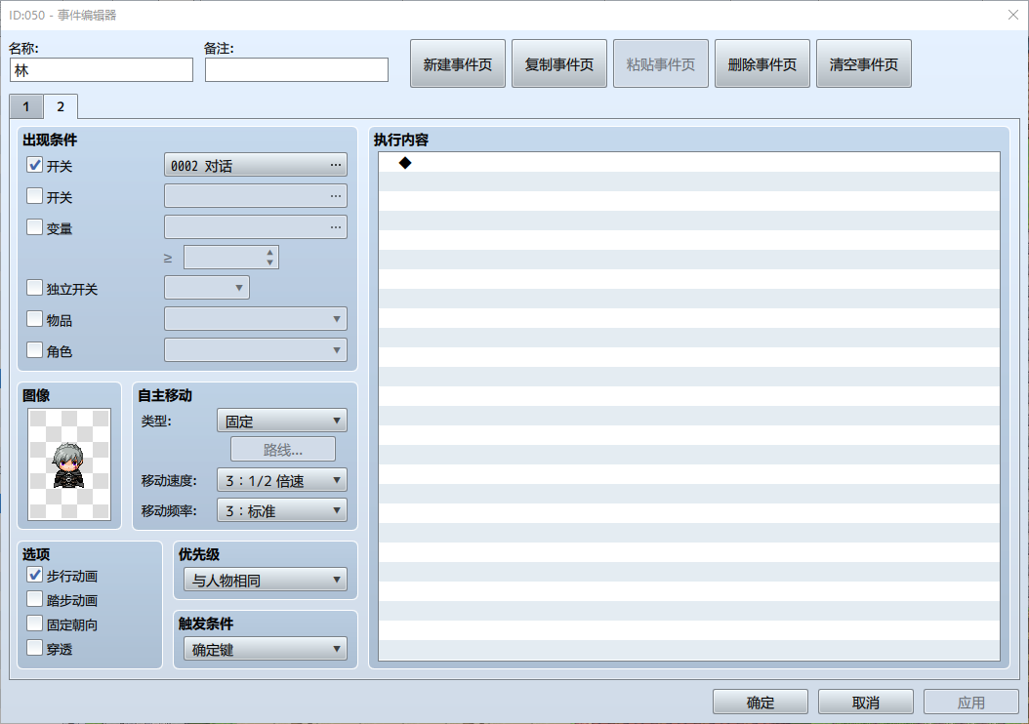Open the 移动速度 dropdown

tap(281, 480)
